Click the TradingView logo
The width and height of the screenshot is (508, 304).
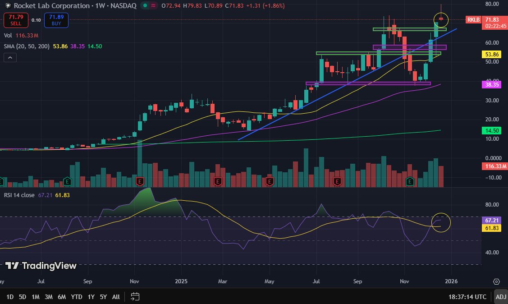41,266
